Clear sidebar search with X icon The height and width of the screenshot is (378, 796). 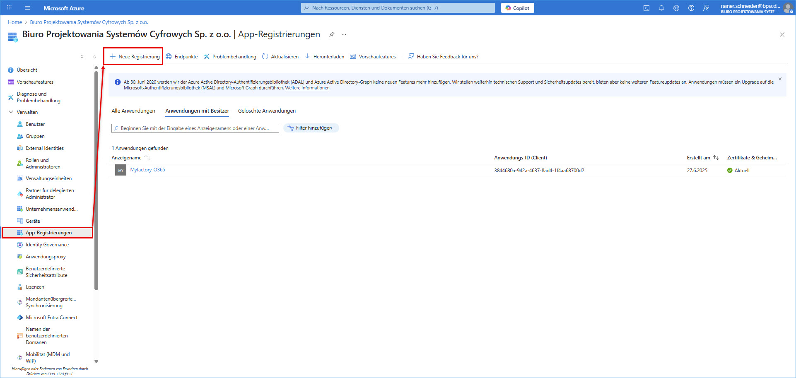click(82, 57)
